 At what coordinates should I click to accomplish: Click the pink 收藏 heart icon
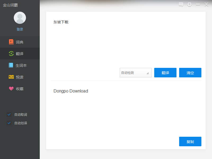tap(11, 89)
